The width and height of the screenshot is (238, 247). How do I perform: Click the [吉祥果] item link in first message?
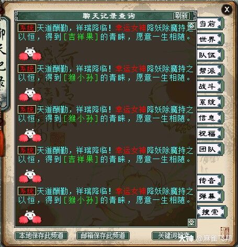(x=81, y=37)
